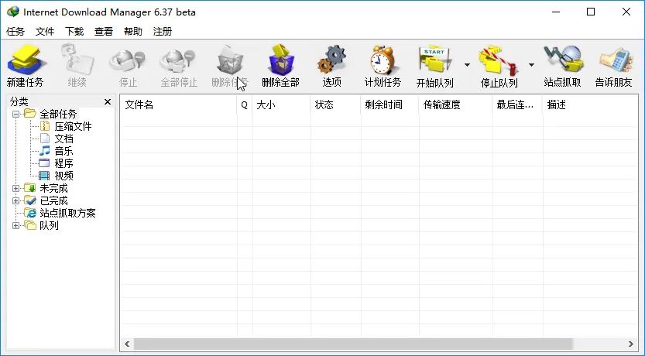Sort by 最后连... column header
This screenshot has width=645, height=356.
(x=517, y=104)
